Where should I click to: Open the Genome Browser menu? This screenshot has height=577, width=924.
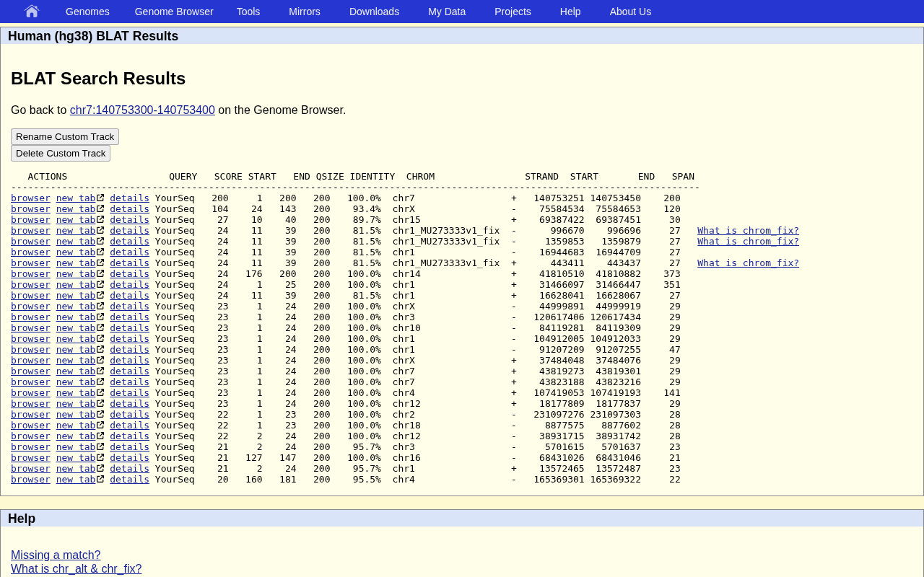(x=174, y=12)
